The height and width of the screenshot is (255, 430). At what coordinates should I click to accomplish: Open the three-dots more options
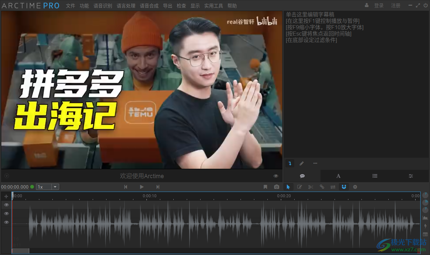[315, 163]
